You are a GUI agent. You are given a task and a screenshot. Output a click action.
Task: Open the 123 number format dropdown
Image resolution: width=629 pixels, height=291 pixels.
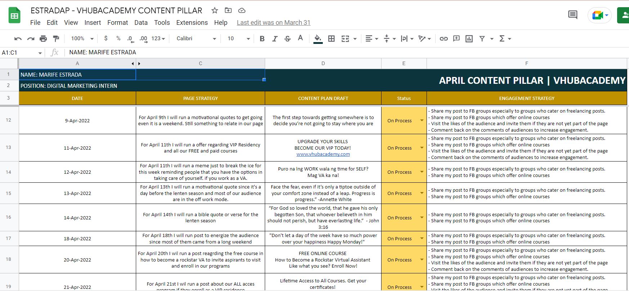tap(158, 38)
